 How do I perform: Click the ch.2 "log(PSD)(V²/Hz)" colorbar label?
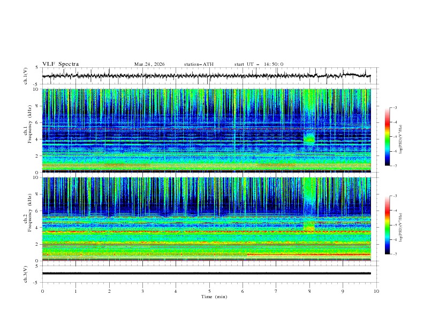401,228
